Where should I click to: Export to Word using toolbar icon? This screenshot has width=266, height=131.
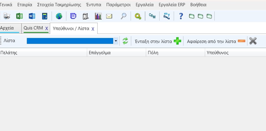tap(32, 16)
